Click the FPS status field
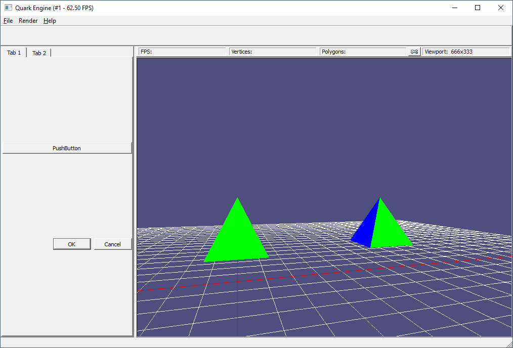513x348 pixels. pos(182,52)
